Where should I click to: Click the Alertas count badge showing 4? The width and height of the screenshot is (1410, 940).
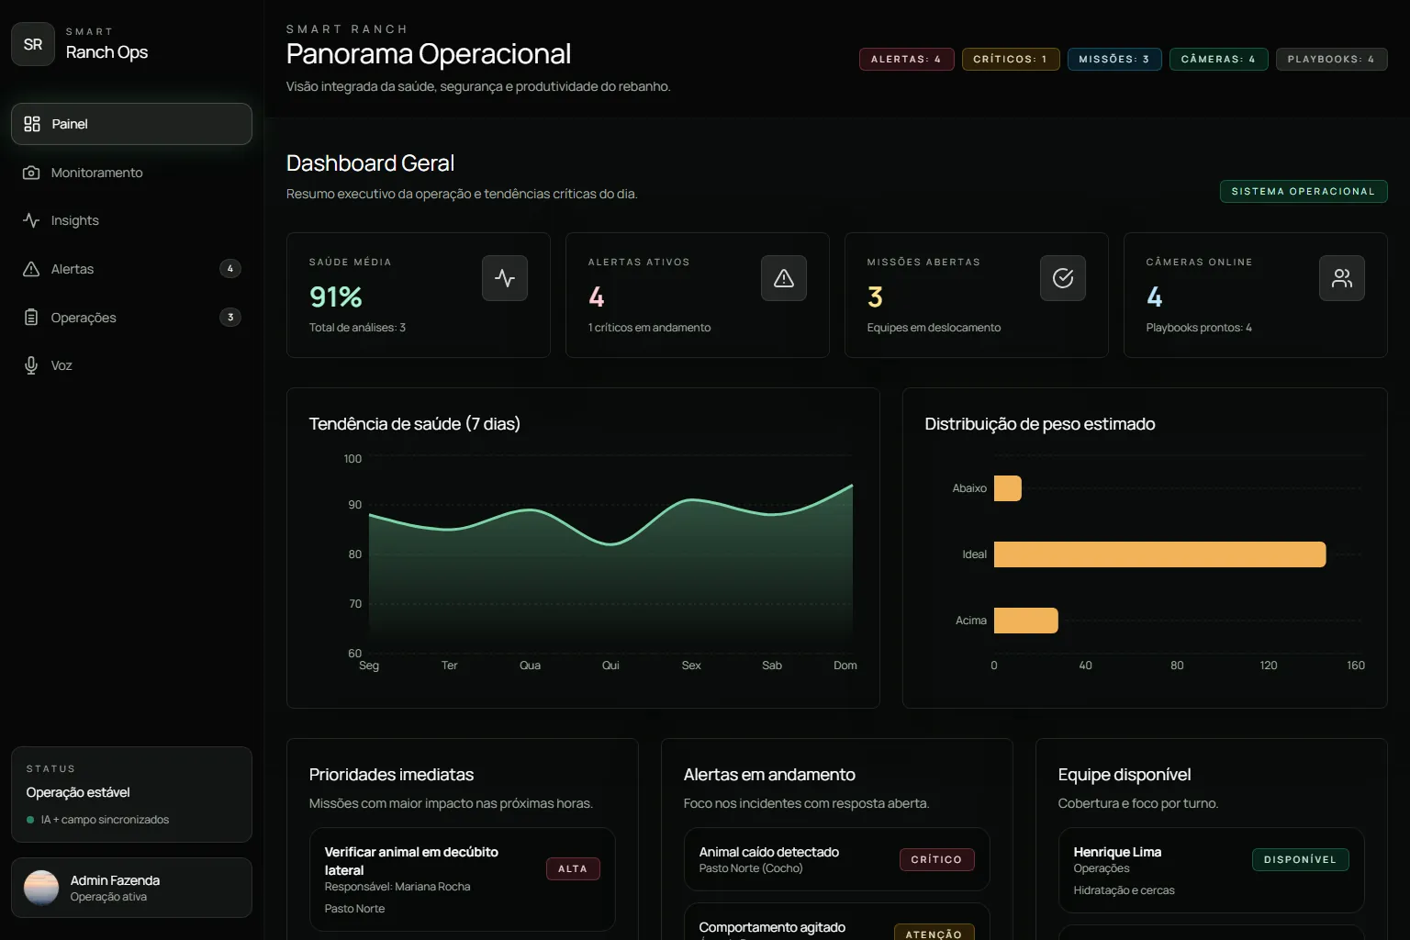coord(230,269)
